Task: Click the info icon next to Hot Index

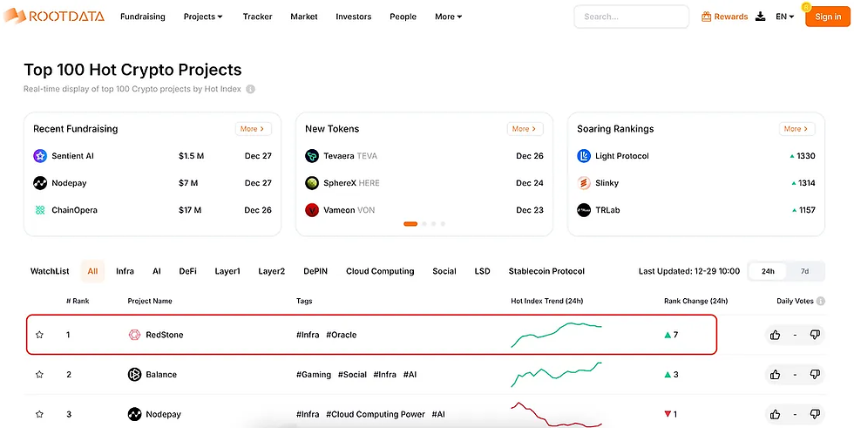Action: point(251,89)
